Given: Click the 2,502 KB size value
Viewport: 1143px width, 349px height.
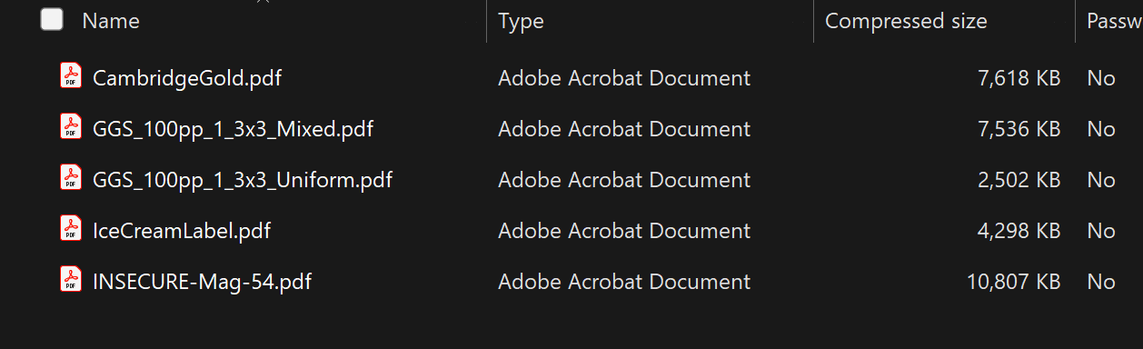Looking at the screenshot, I should pyautogui.click(x=1019, y=180).
